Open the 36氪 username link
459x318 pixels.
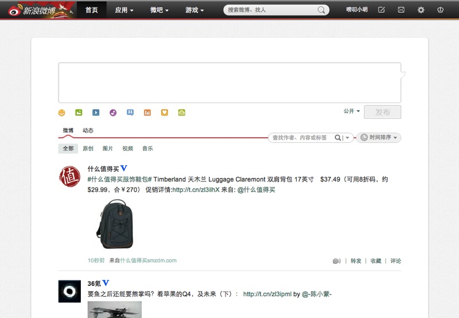pos(94,284)
